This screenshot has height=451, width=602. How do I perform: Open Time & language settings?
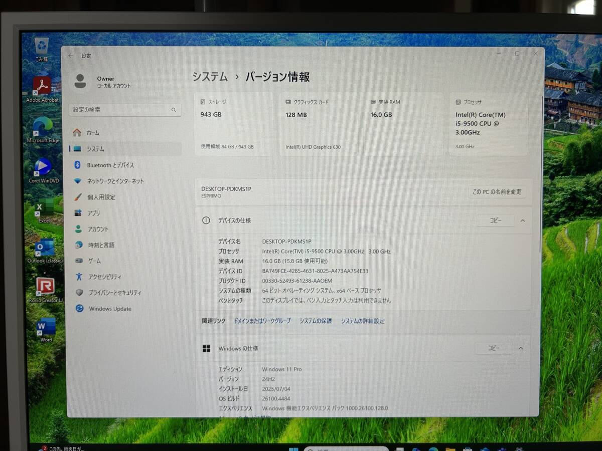coord(125,245)
